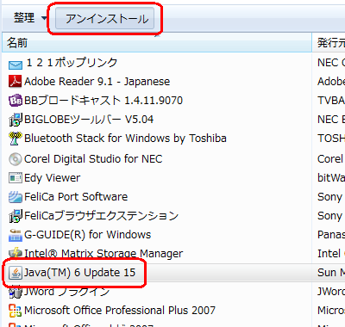Select Intel Matrix Storage Manager entry
The image size is (345, 327).
(x=103, y=254)
